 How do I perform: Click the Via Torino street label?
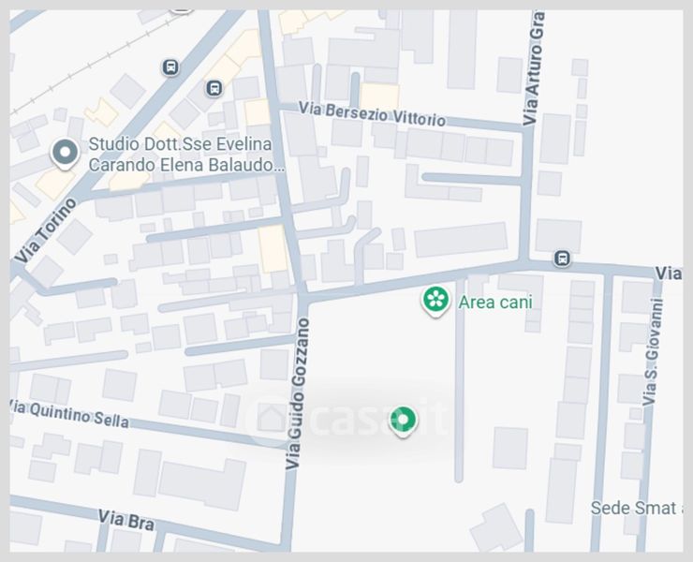(46, 231)
